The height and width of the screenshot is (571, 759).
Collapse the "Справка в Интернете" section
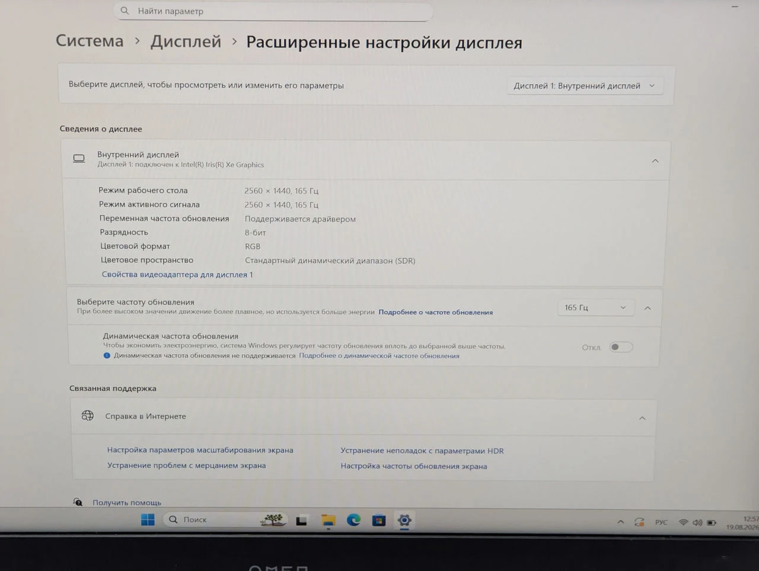pyautogui.click(x=642, y=418)
